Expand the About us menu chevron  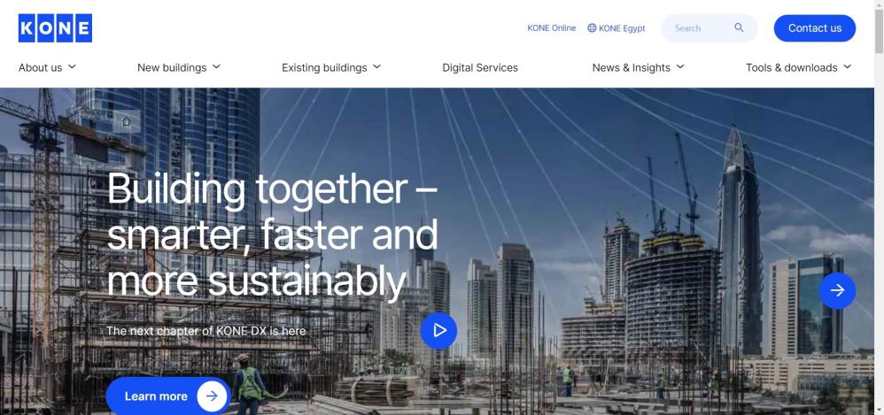(72, 67)
